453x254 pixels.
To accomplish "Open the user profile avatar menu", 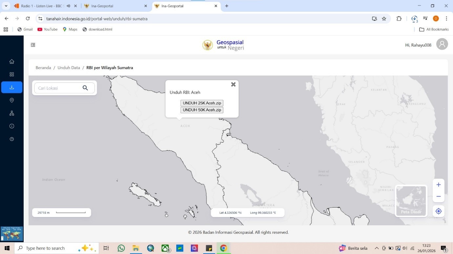I will 442,44.
